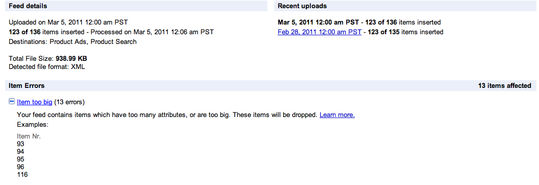Screen dimensions: 539x185
Task: Click the Destinations Product Ads line
Action: tap(73, 42)
